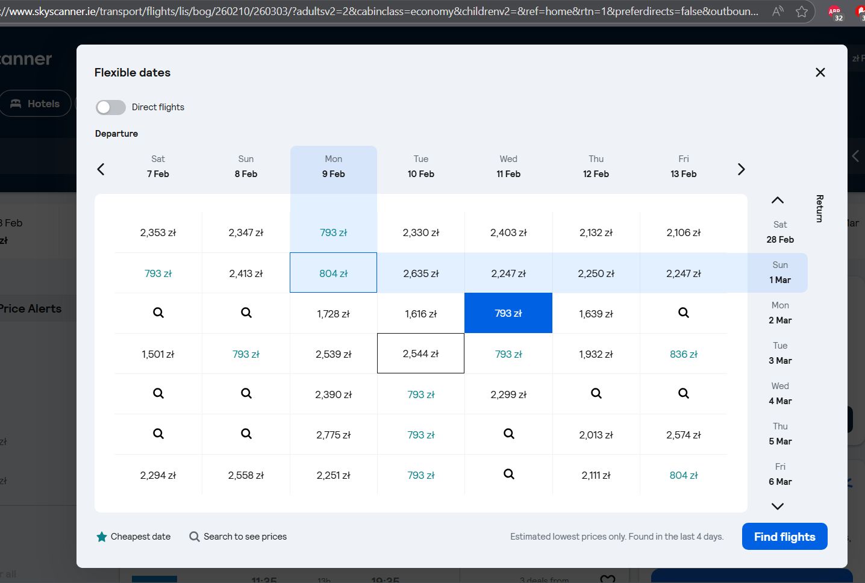Screen dimensions: 865x583
Task: Select 804 zł for 13 Feb to 6 Mar
Action: 684,475
